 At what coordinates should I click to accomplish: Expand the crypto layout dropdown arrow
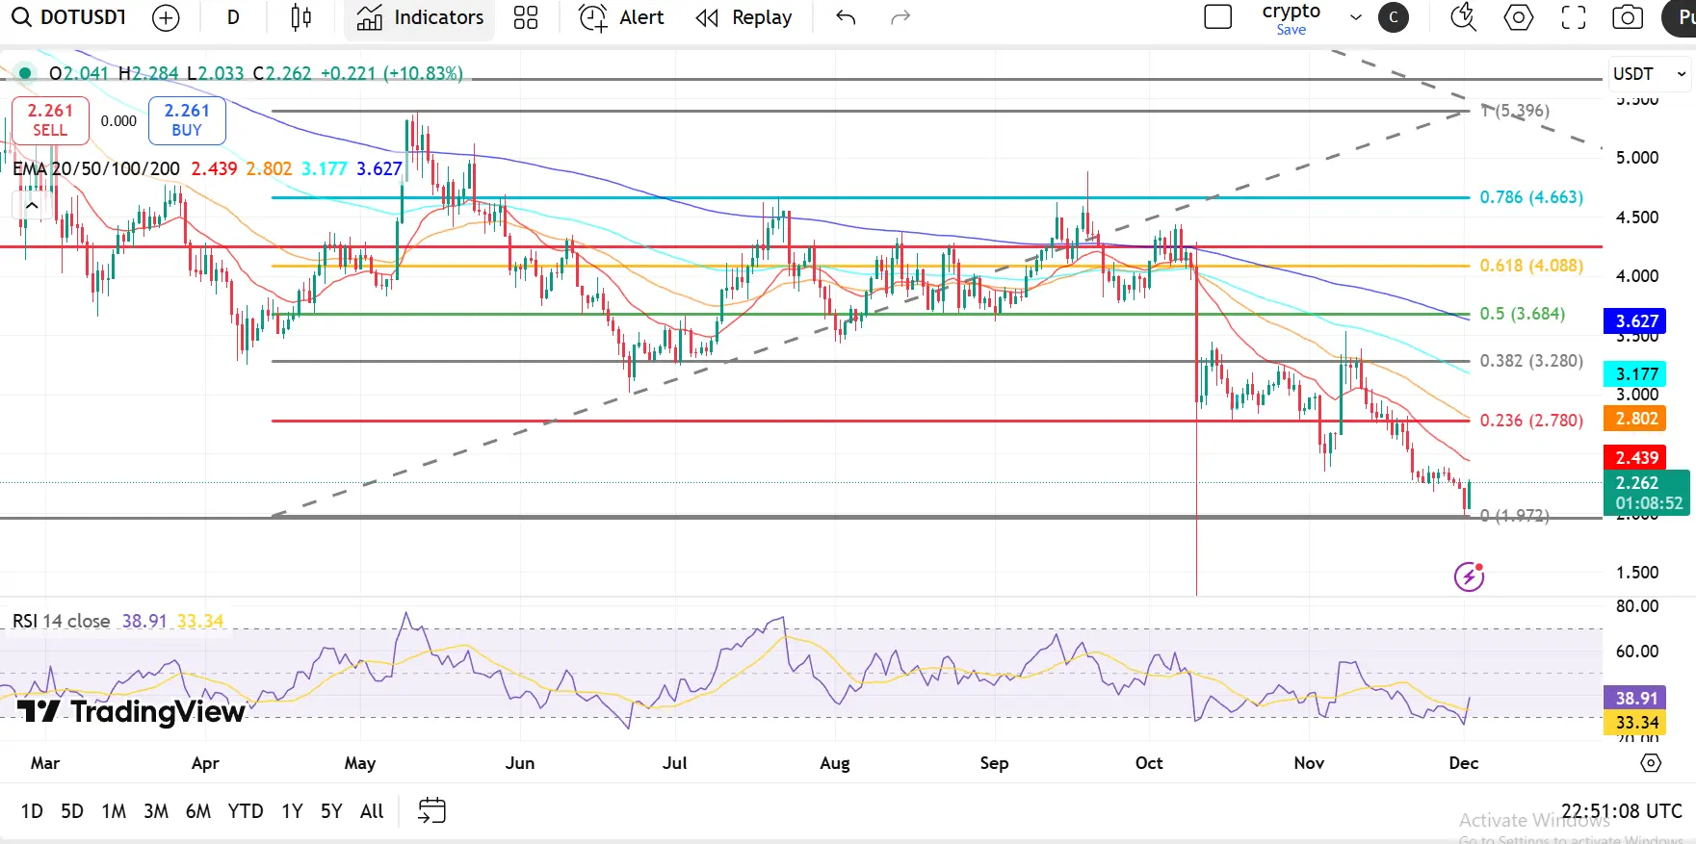[x=1355, y=17]
